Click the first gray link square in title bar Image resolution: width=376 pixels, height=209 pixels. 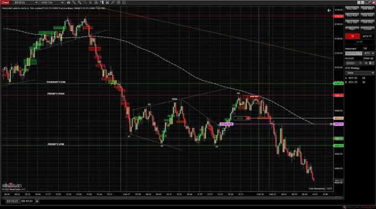359,2
